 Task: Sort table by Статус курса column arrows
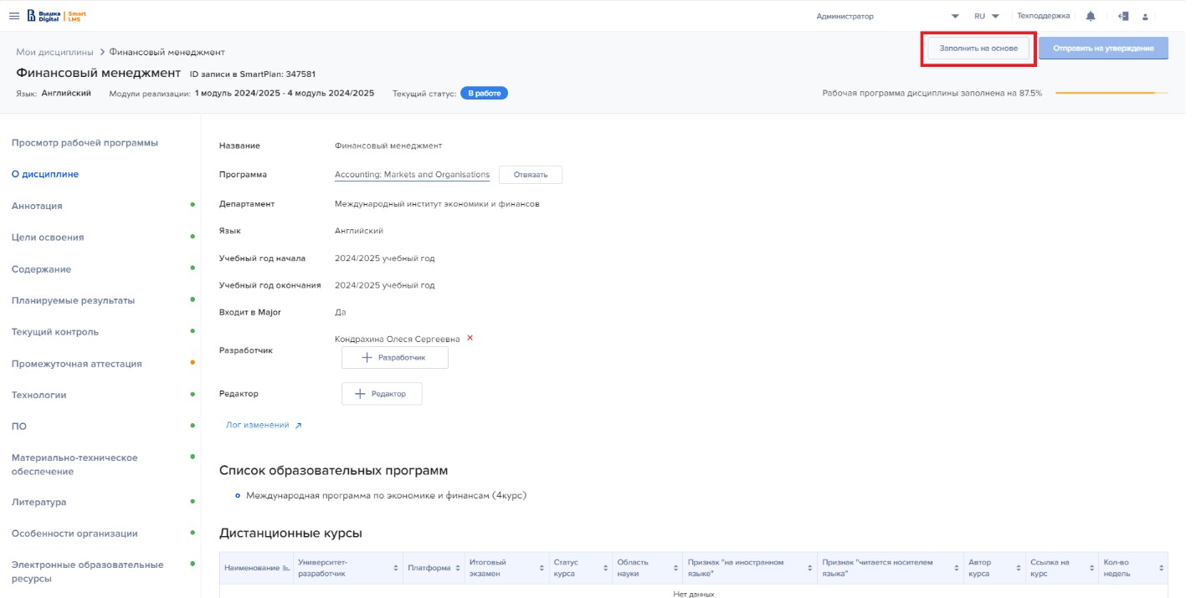click(604, 569)
